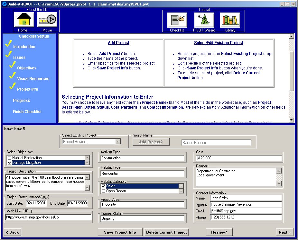Click the help pane vertical scrollbar thumb

[291, 71]
